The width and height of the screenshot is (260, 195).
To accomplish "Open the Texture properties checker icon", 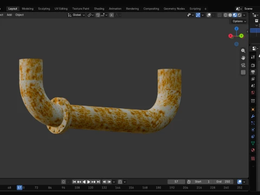I will coord(253,158).
